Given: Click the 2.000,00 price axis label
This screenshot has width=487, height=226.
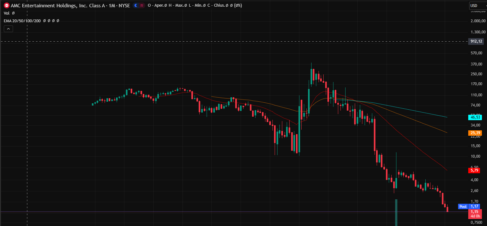Looking at the screenshot, I should (477, 21).
